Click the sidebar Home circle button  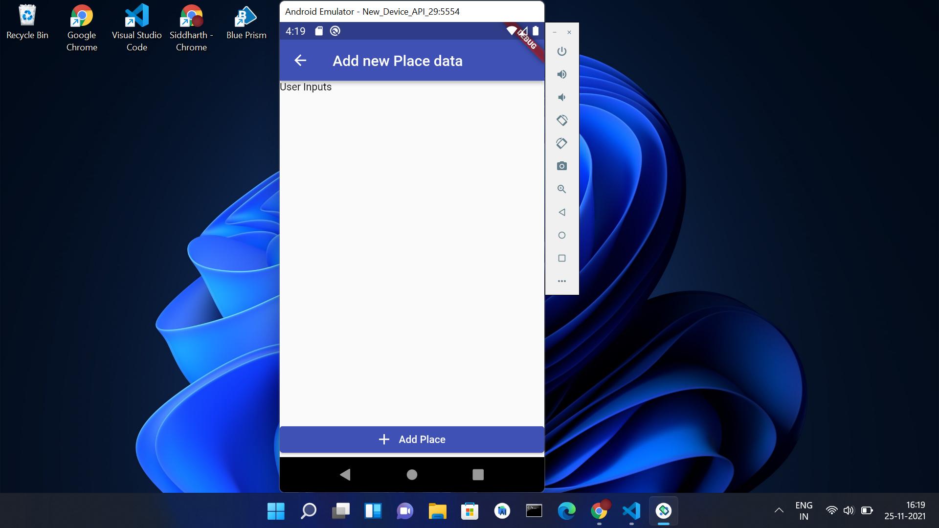(562, 235)
